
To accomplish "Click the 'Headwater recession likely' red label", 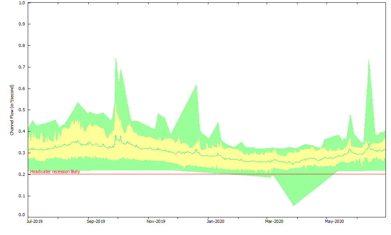I will (55, 172).
